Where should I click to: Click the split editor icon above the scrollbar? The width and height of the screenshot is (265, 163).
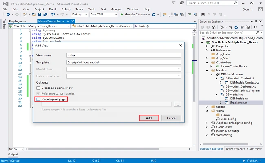194,31
